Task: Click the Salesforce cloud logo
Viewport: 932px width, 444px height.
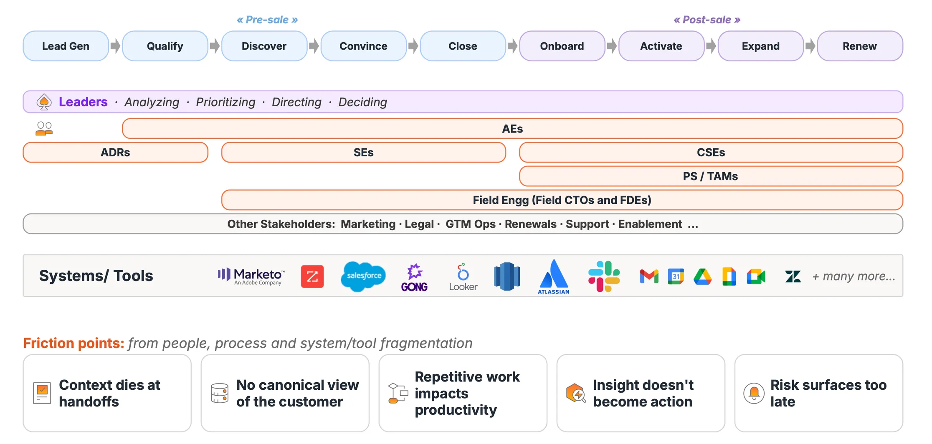Action: [363, 276]
